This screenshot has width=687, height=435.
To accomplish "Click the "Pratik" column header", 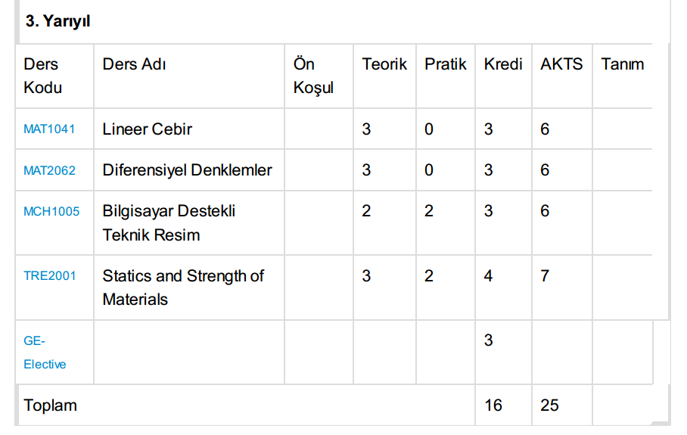I will (445, 64).
